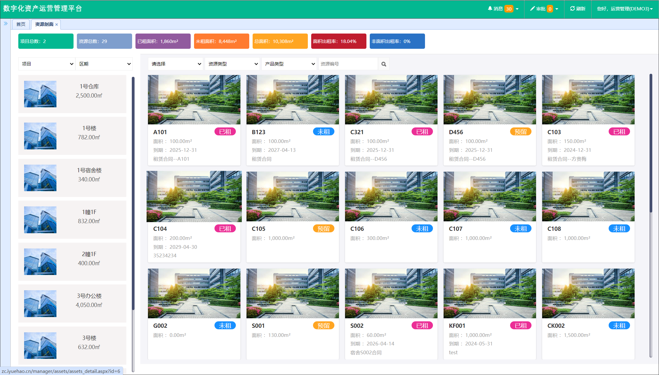The height and width of the screenshot is (375, 659).
Task: Click the 项目总数 stat card
Action: tap(46, 41)
